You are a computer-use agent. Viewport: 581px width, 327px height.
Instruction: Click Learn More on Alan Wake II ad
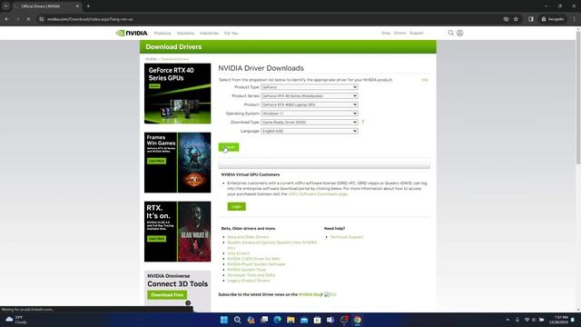click(x=157, y=239)
